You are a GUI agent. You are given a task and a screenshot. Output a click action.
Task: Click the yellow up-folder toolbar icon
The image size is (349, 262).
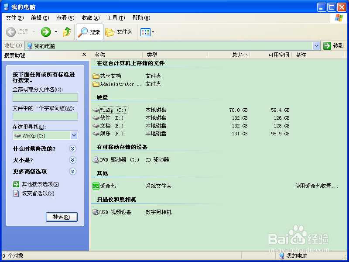pyautogui.click(x=67, y=31)
